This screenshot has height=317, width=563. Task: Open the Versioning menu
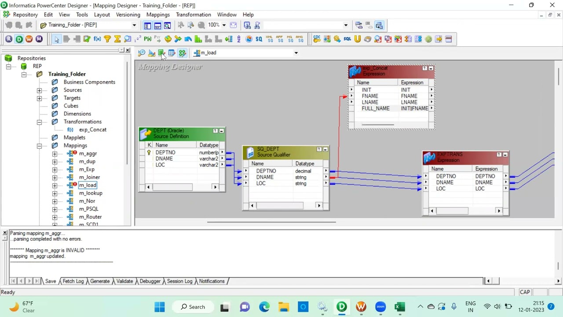click(128, 15)
